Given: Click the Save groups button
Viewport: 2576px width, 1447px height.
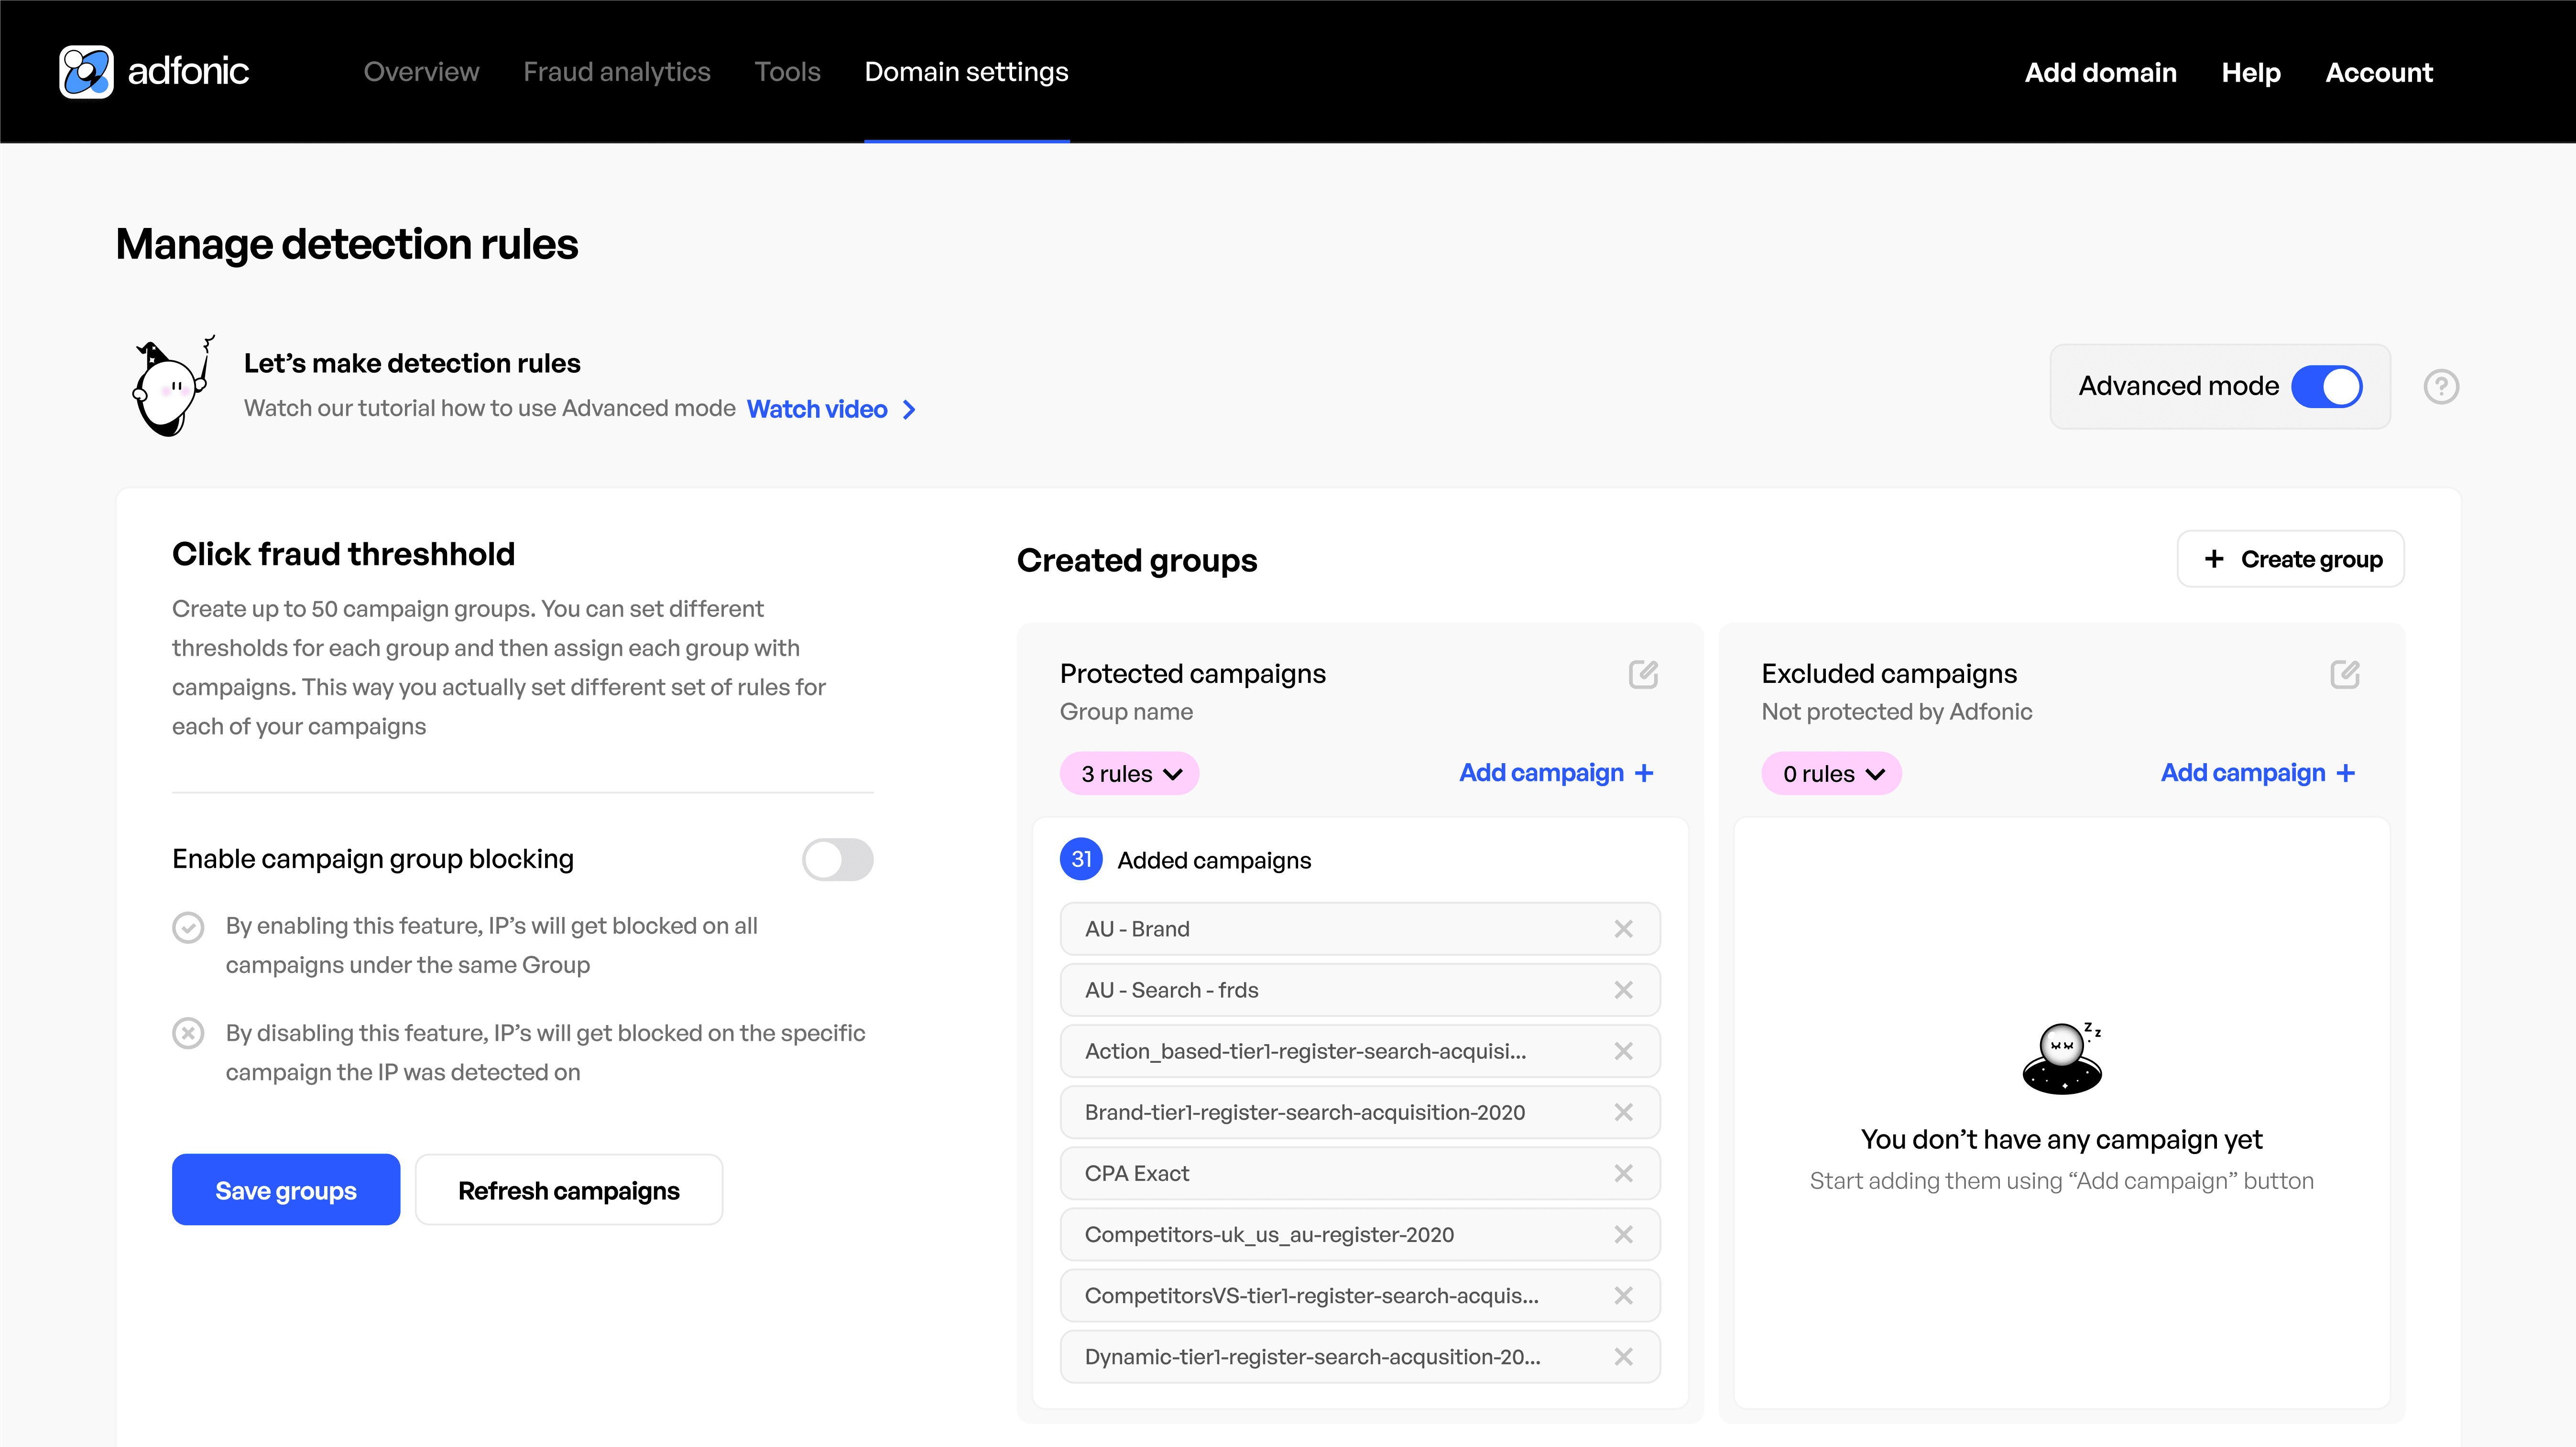Looking at the screenshot, I should coord(286,1189).
